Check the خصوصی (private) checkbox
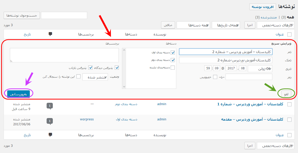 tap(215, 77)
